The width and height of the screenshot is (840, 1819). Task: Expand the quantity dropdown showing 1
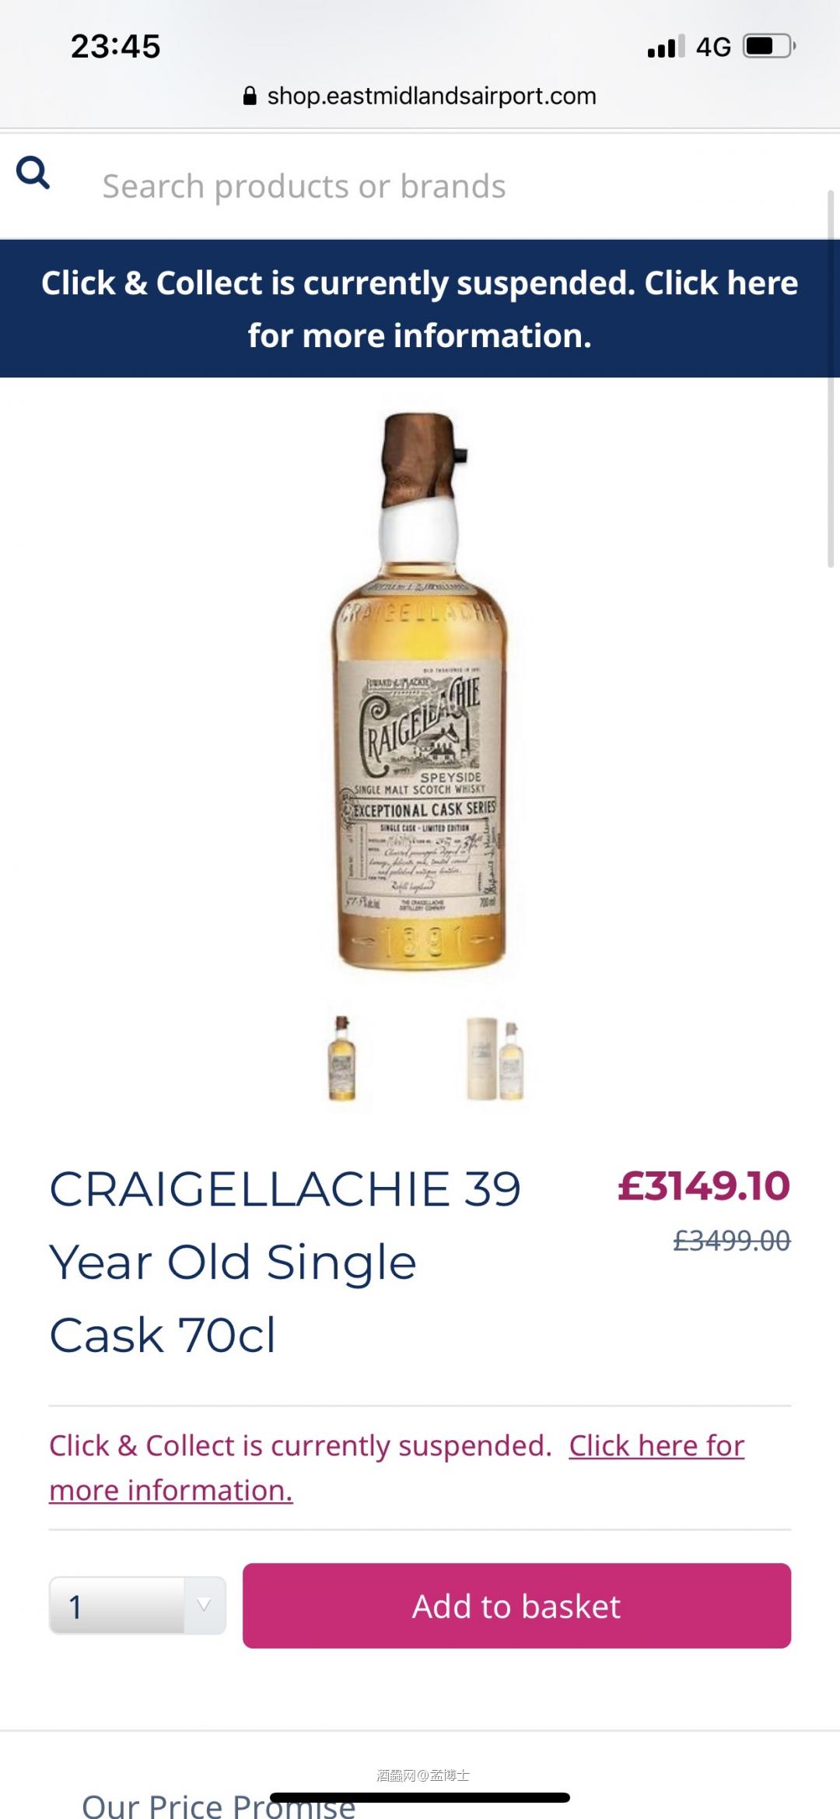tap(138, 1606)
